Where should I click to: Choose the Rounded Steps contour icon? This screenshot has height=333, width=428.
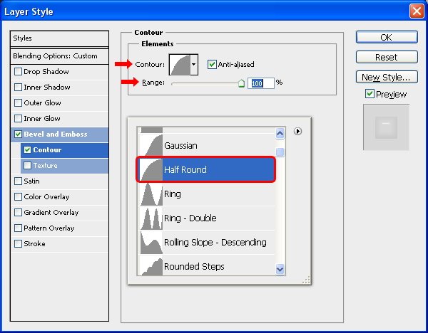click(x=151, y=265)
